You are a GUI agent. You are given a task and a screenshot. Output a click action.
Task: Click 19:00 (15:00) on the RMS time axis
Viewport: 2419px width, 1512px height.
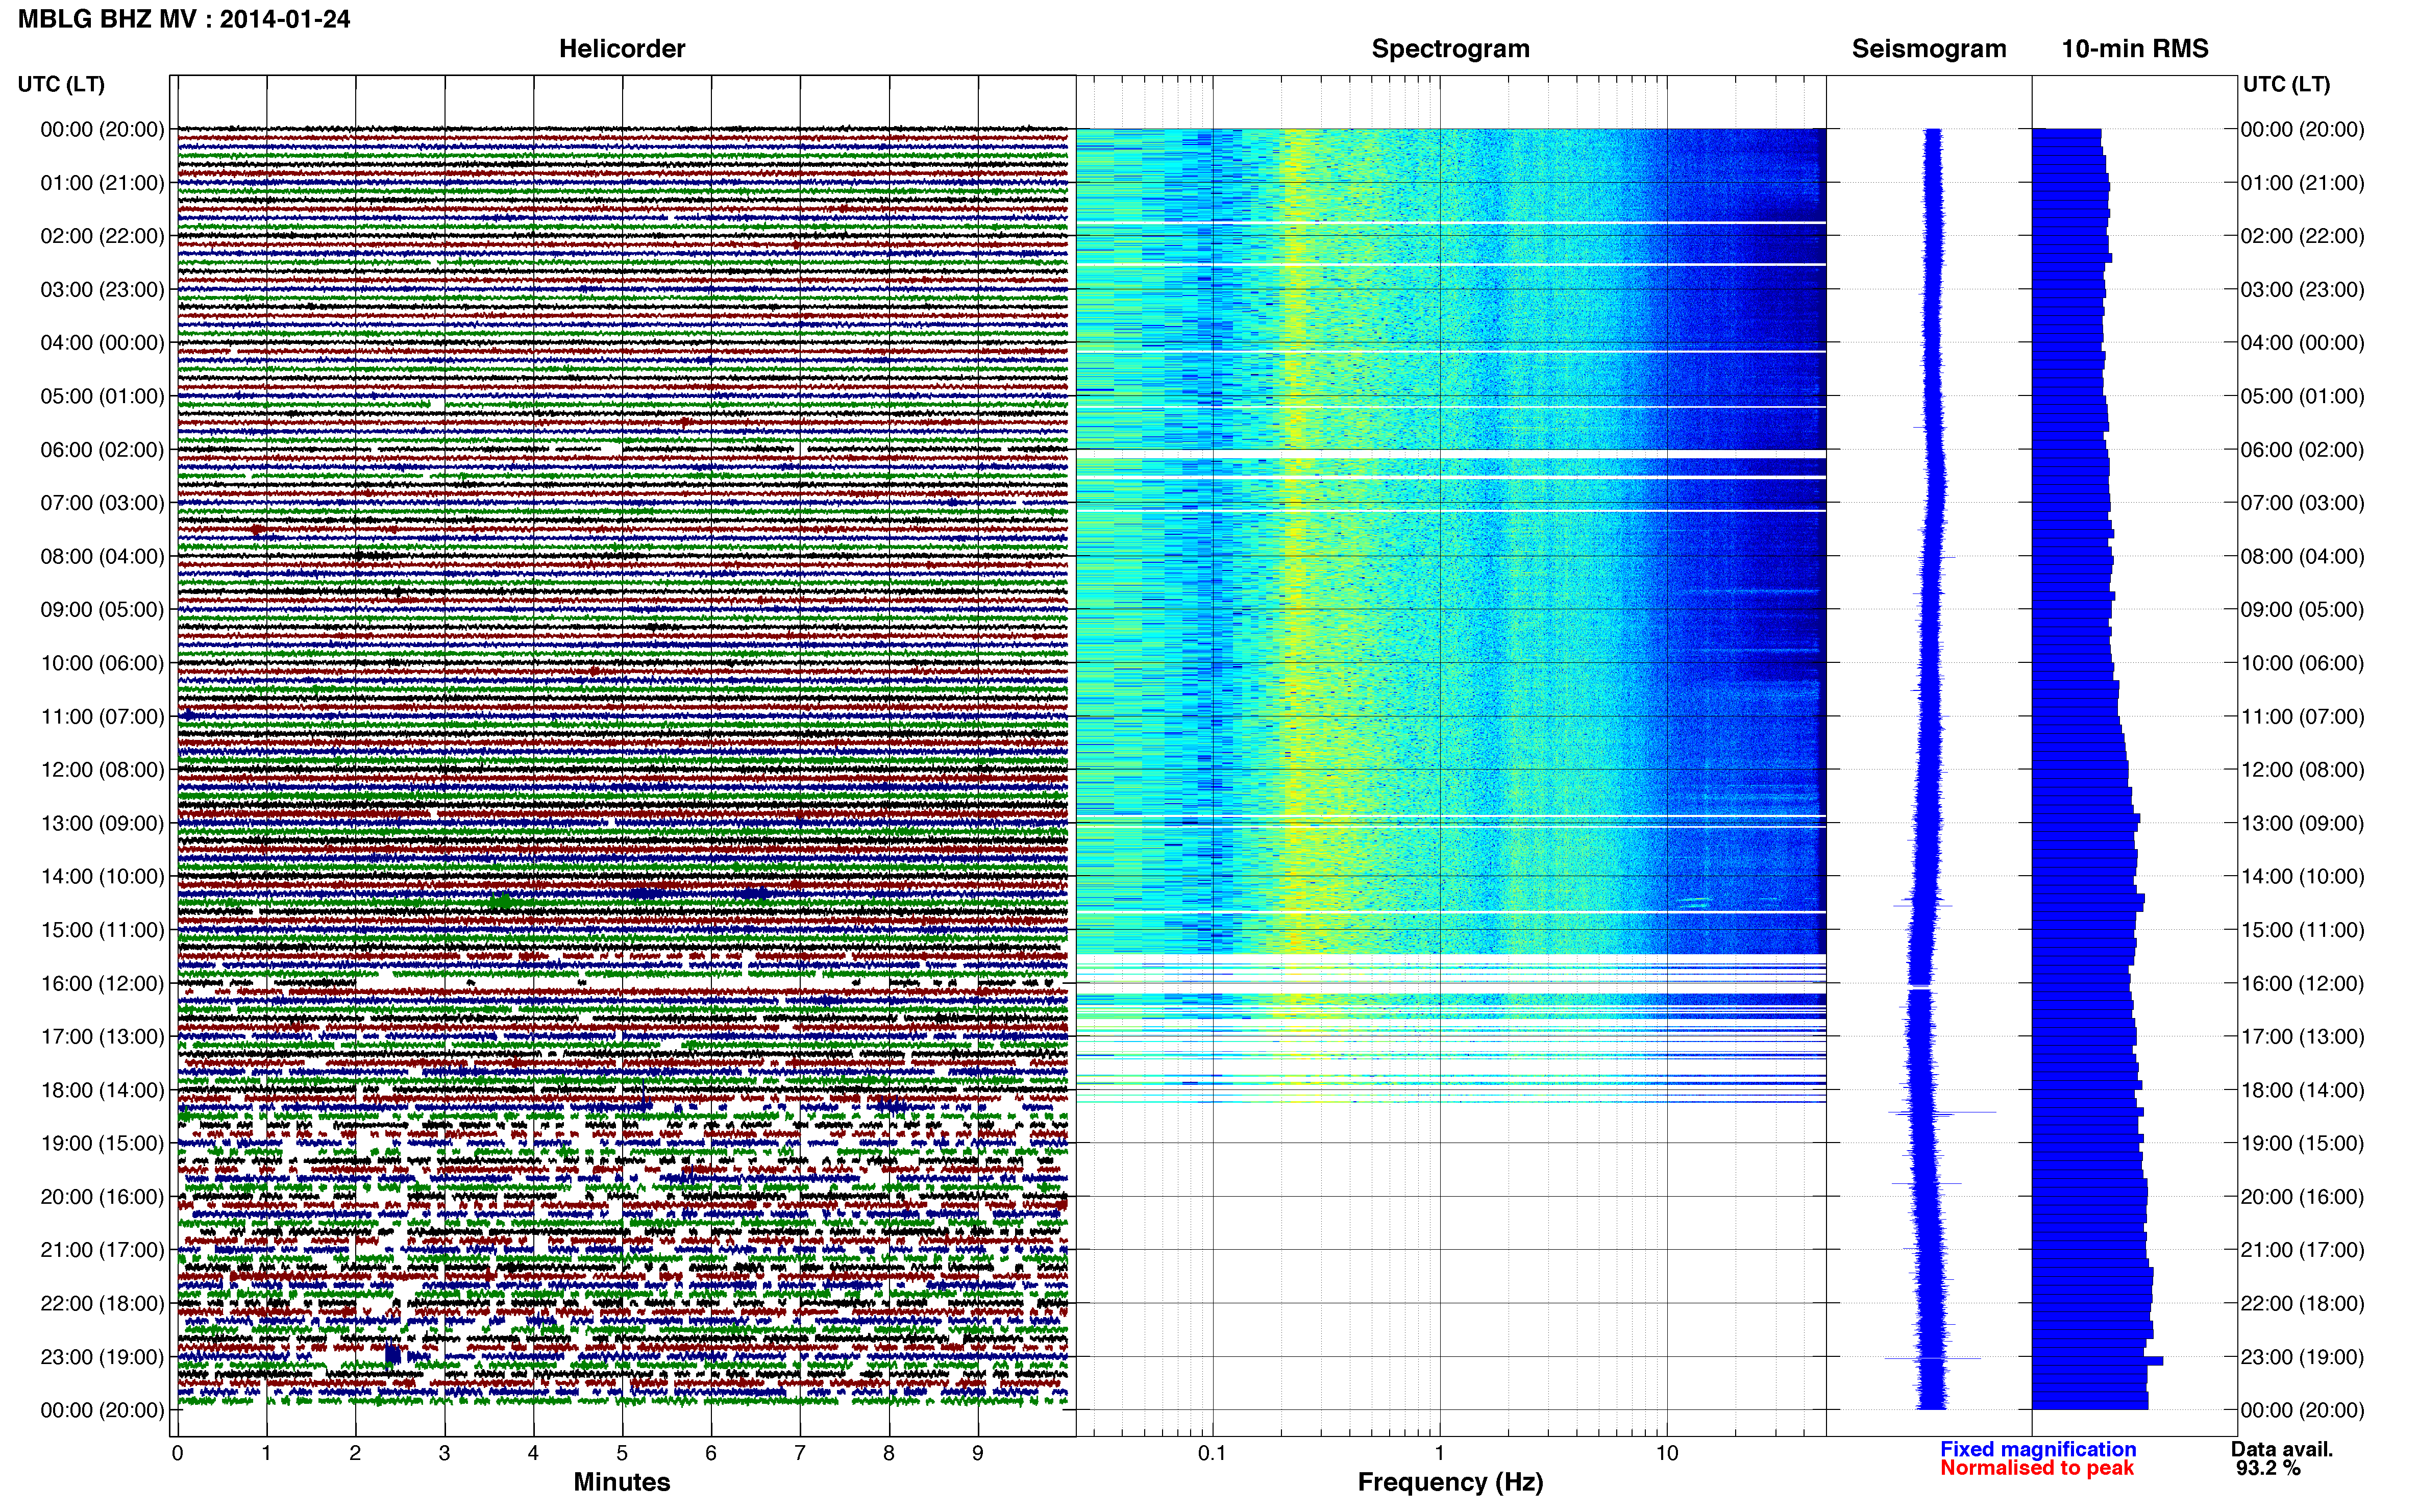[x=2302, y=1143]
